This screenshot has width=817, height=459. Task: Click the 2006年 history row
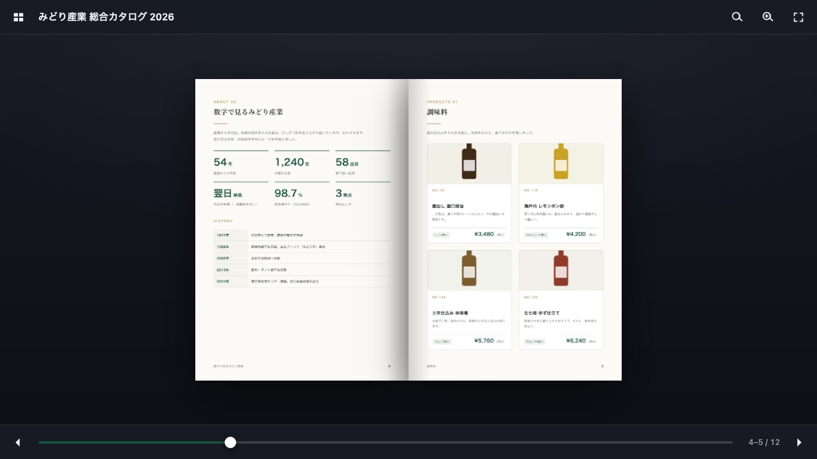302,258
